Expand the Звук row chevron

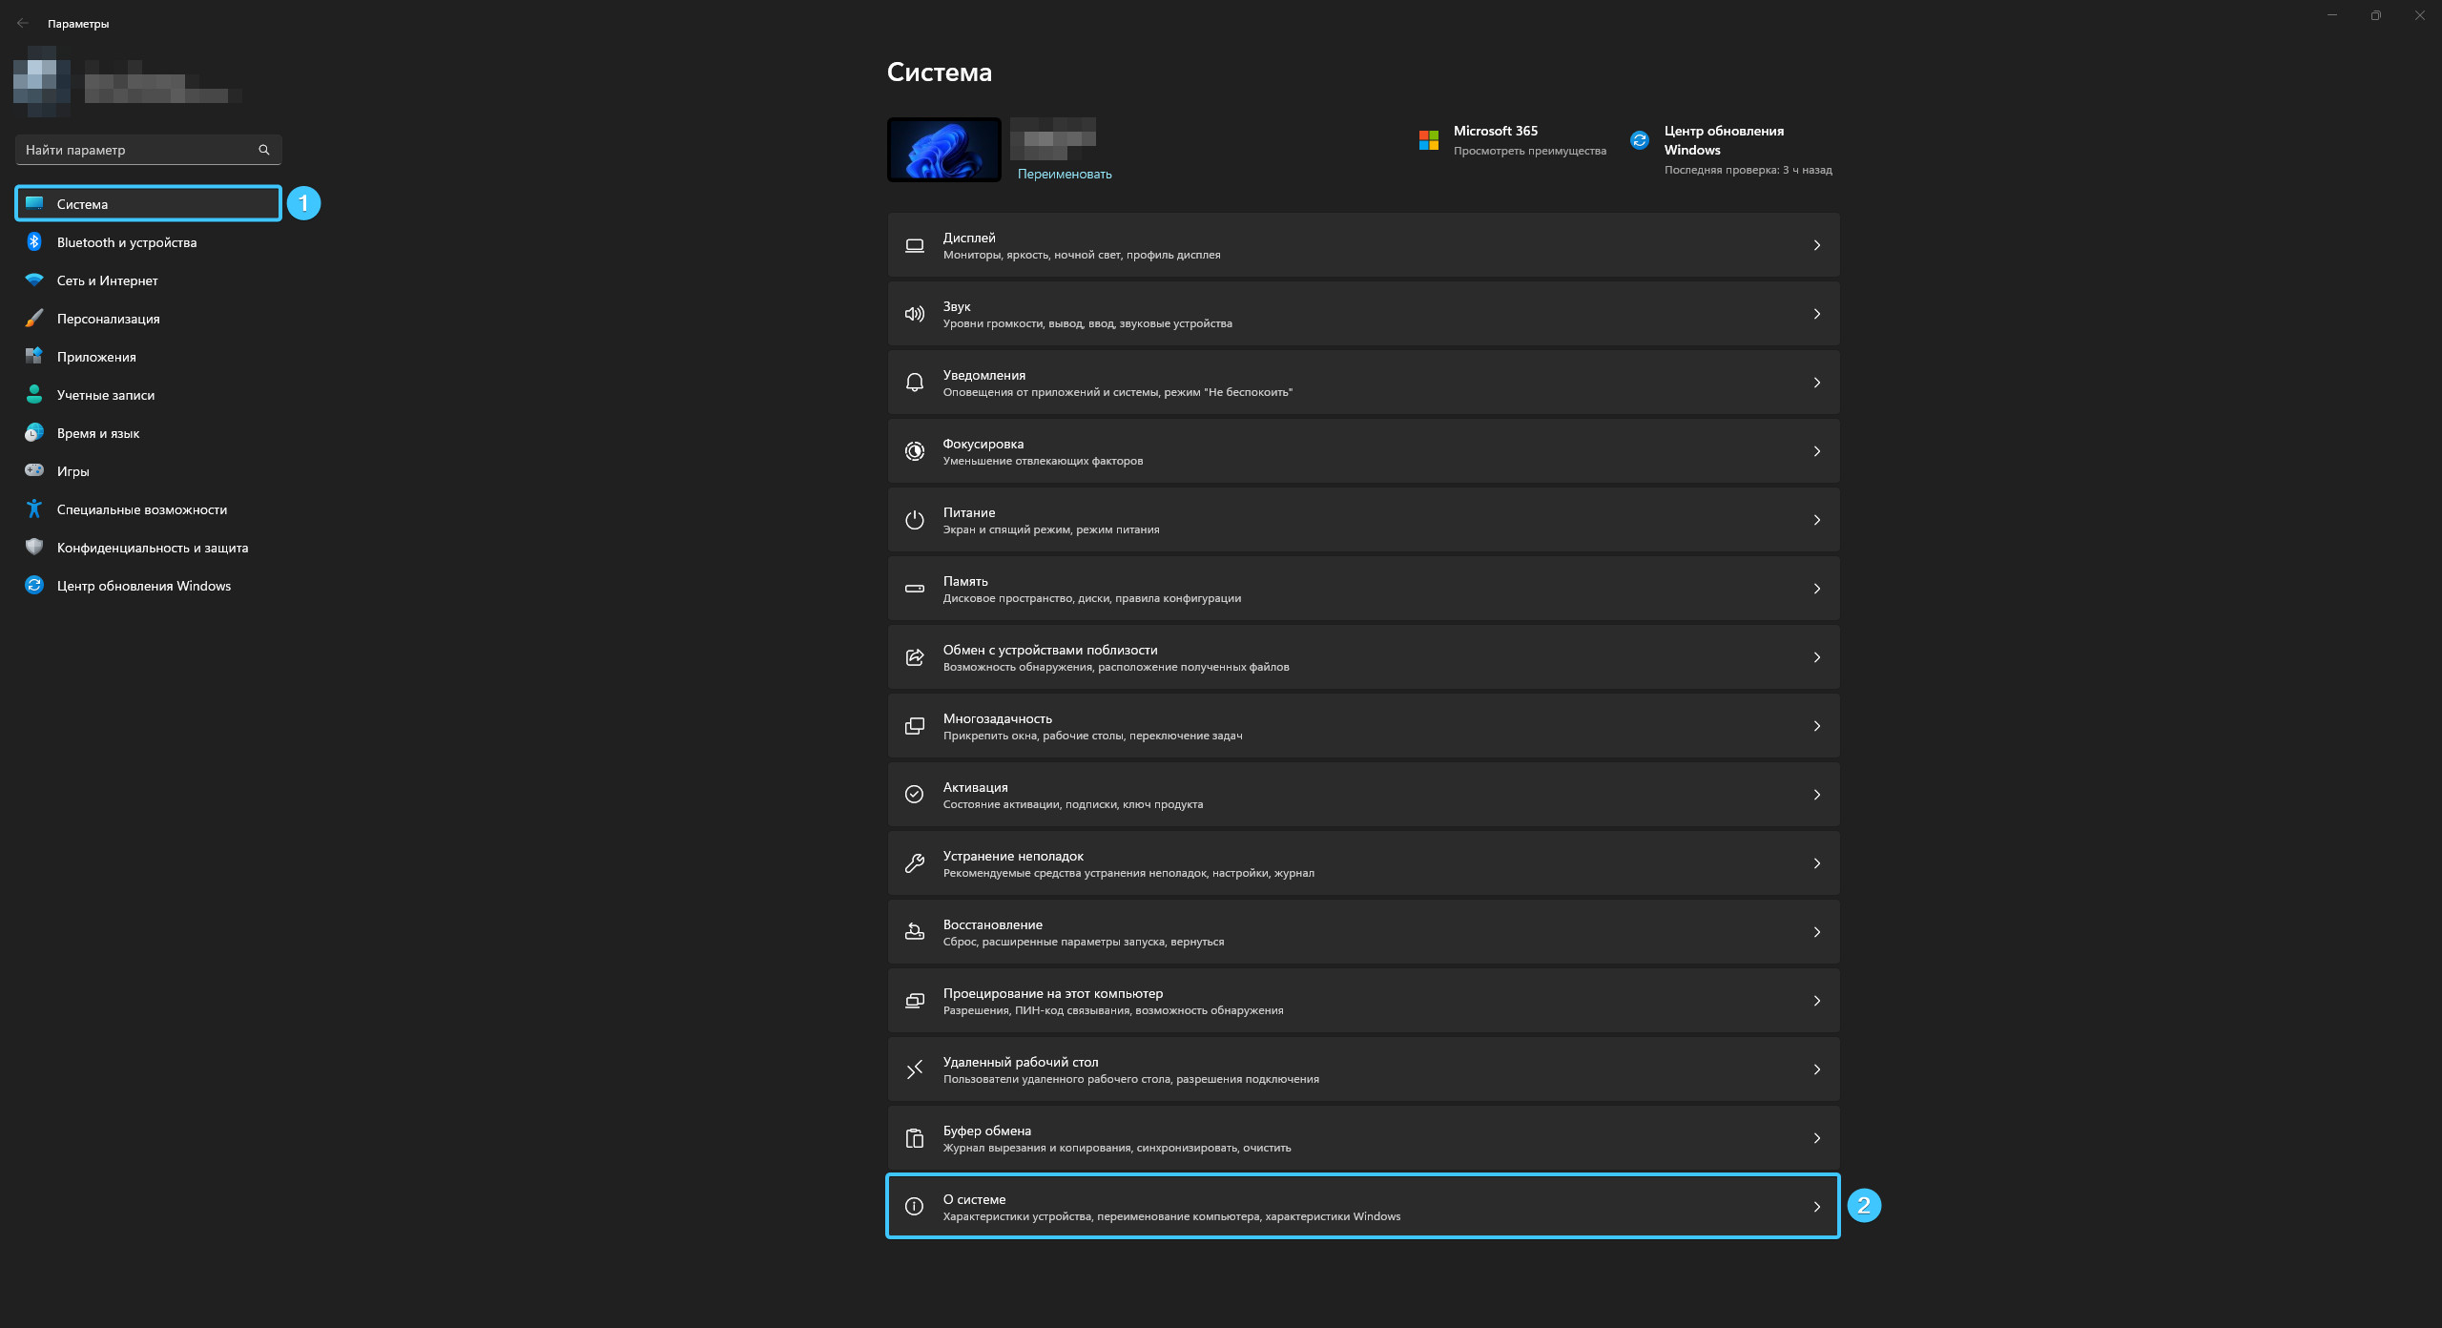pos(1817,314)
